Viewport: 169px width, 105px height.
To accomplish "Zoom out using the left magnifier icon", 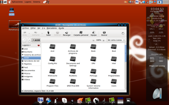I will (93, 40).
